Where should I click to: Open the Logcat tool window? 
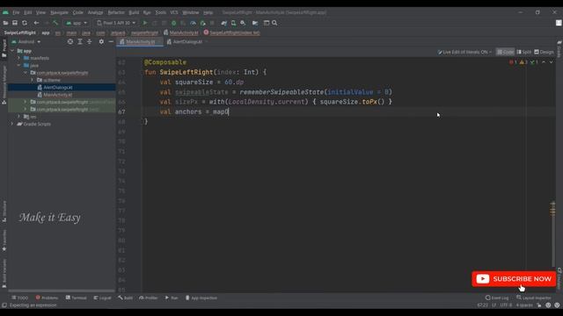pyautogui.click(x=102, y=298)
